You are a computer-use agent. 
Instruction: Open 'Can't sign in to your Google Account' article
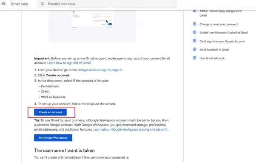222,42
